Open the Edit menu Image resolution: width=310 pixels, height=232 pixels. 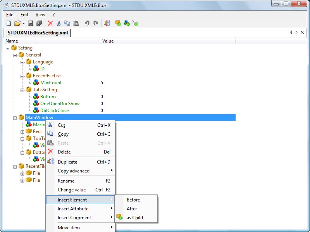click(x=24, y=14)
